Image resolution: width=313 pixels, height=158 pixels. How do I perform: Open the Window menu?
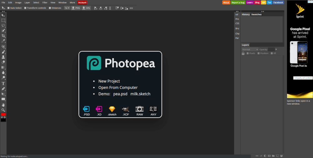coord(63,3)
